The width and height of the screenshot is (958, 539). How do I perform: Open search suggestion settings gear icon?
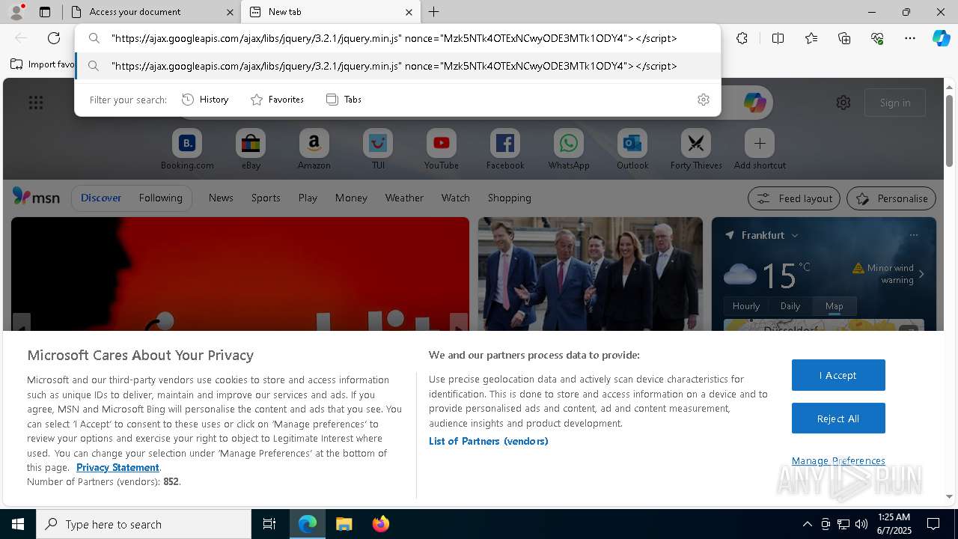(703, 100)
